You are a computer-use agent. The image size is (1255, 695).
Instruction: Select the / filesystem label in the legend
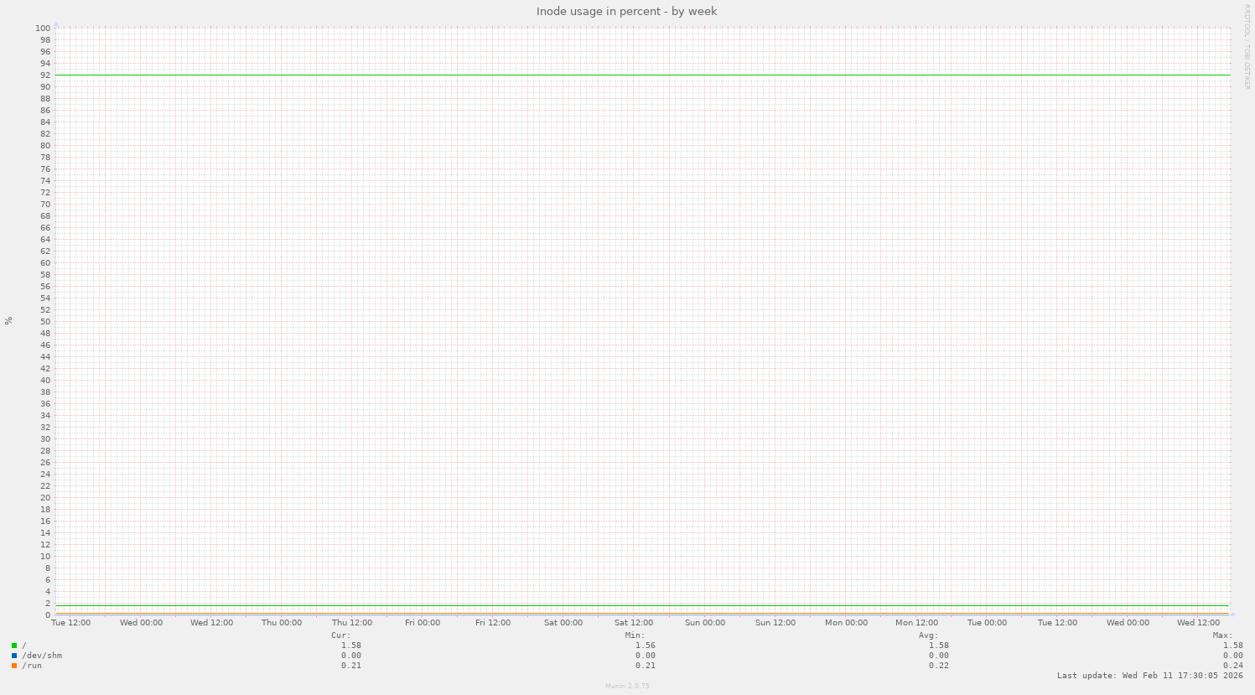click(x=23, y=646)
